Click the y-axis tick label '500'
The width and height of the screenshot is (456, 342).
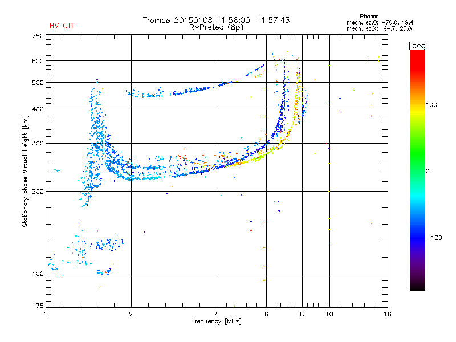click(38, 83)
